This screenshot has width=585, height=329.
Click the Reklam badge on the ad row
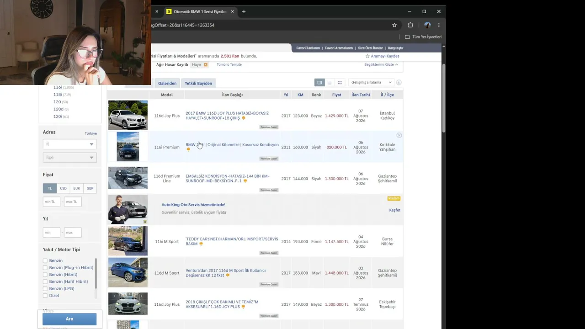[394, 198]
